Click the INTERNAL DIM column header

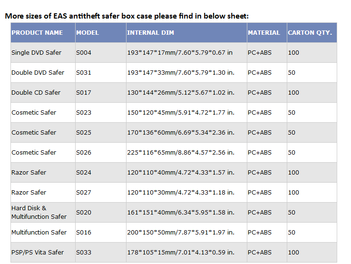click(x=186, y=32)
